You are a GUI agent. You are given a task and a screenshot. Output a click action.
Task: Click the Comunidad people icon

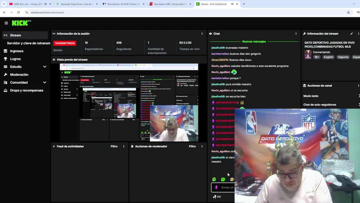(x=5, y=83)
